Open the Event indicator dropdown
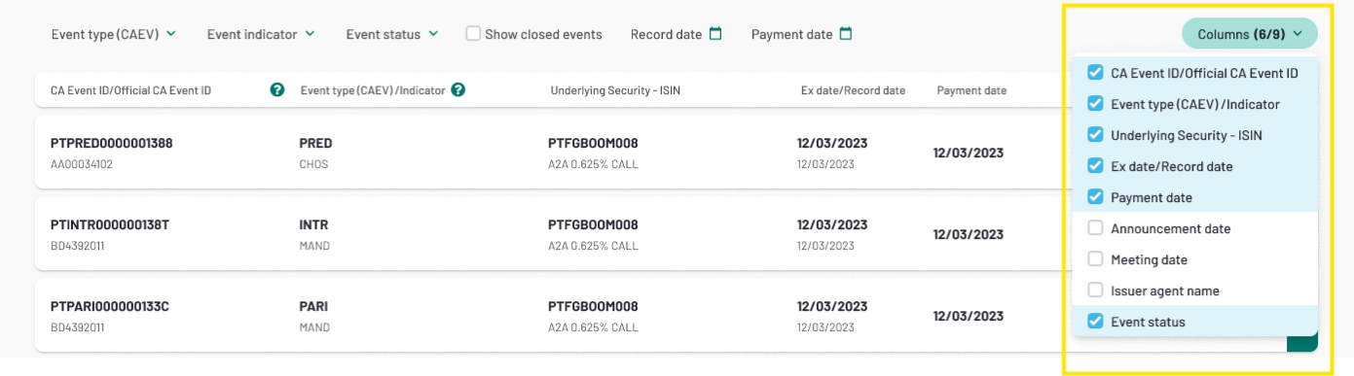Image resolution: width=1354 pixels, height=376 pixels. pos(261,34)
